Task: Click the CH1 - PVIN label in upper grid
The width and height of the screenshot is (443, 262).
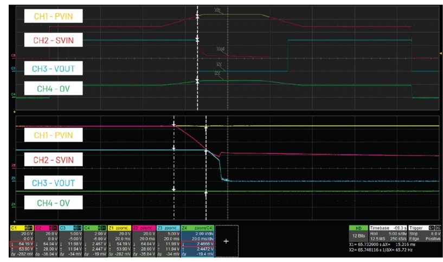Action: (54, 17)
